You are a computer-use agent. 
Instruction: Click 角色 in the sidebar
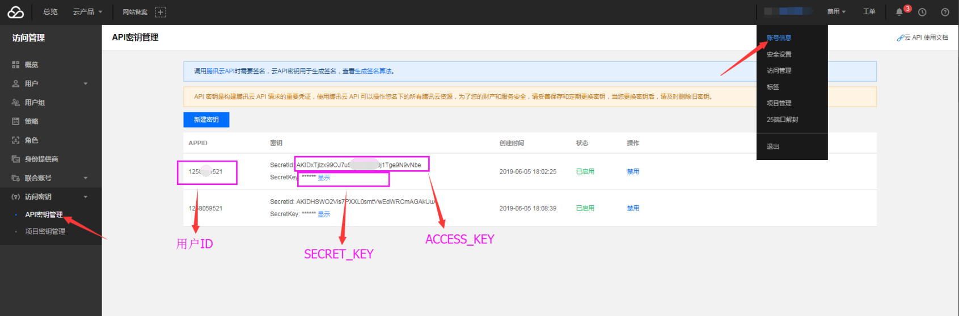[31, 140]
